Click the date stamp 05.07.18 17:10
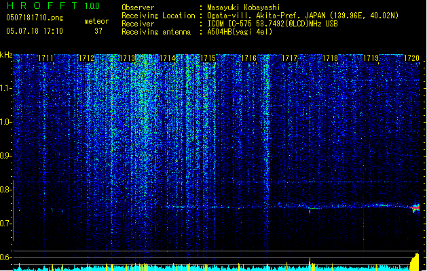Image resolution: width=427 pixels, height=271 pixels. point(35,31)
